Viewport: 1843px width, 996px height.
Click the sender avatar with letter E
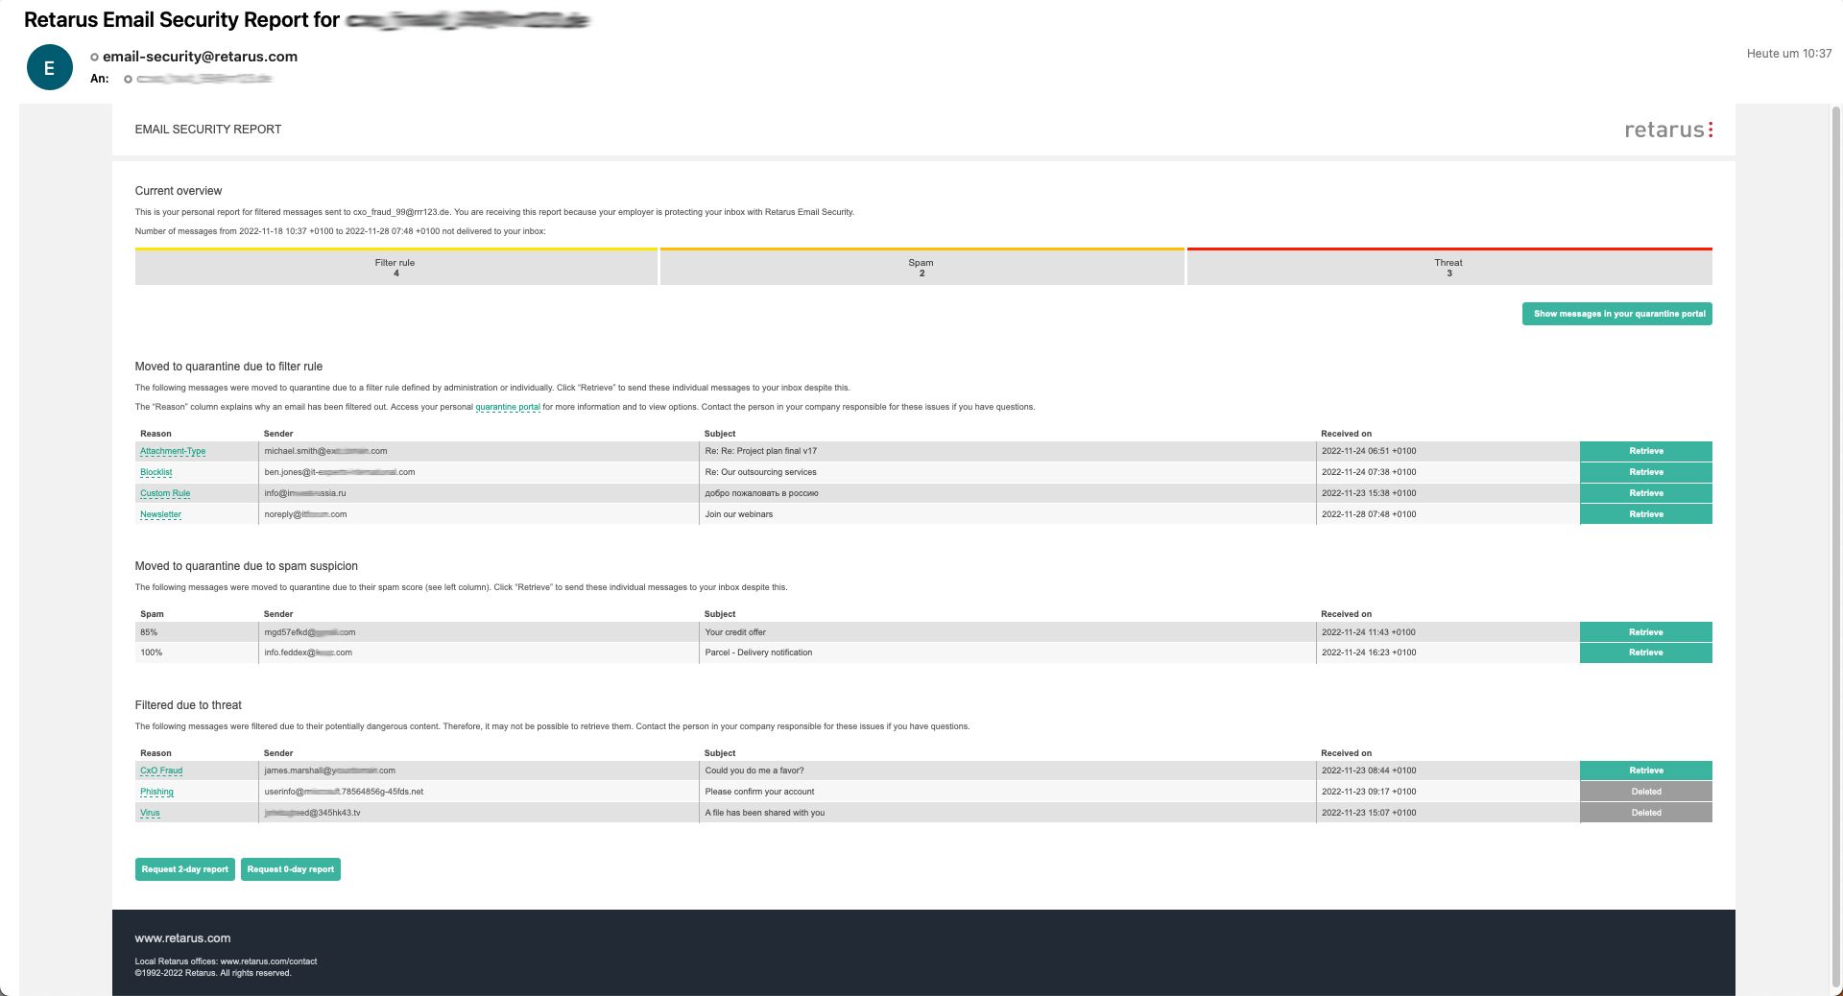pos(49,67)
